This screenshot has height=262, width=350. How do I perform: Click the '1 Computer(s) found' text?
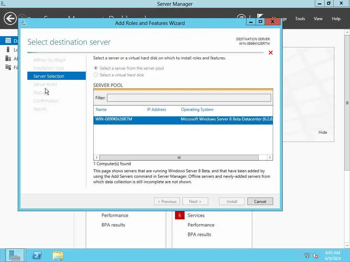coord(112,163)
